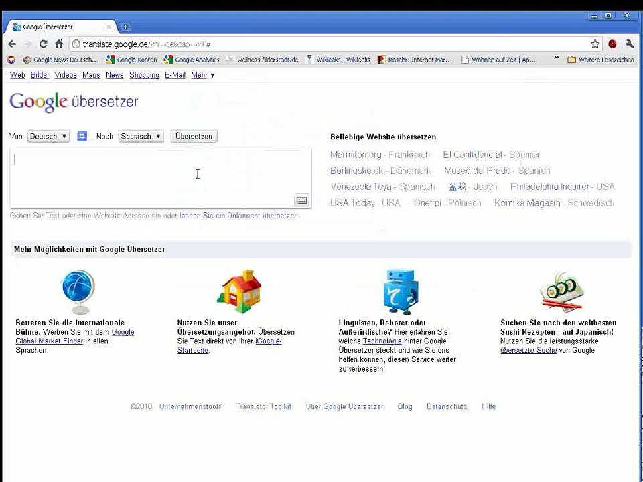
Task: Open the Wohnen auf Zeit bookmark
Action: 498,60
